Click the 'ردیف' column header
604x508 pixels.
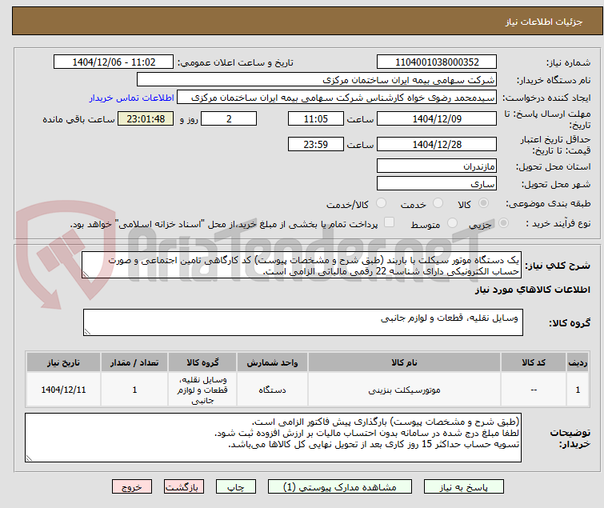(578, 363)
